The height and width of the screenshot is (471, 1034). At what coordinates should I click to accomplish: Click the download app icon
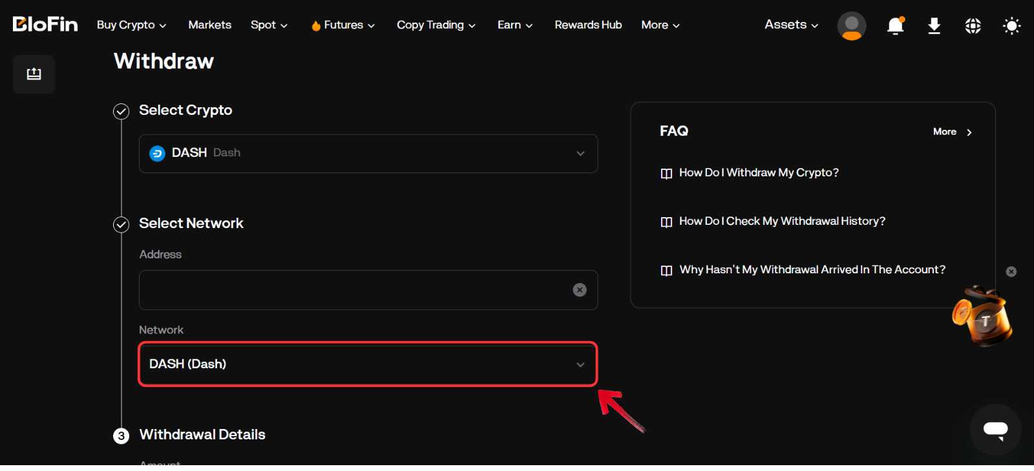934,26
